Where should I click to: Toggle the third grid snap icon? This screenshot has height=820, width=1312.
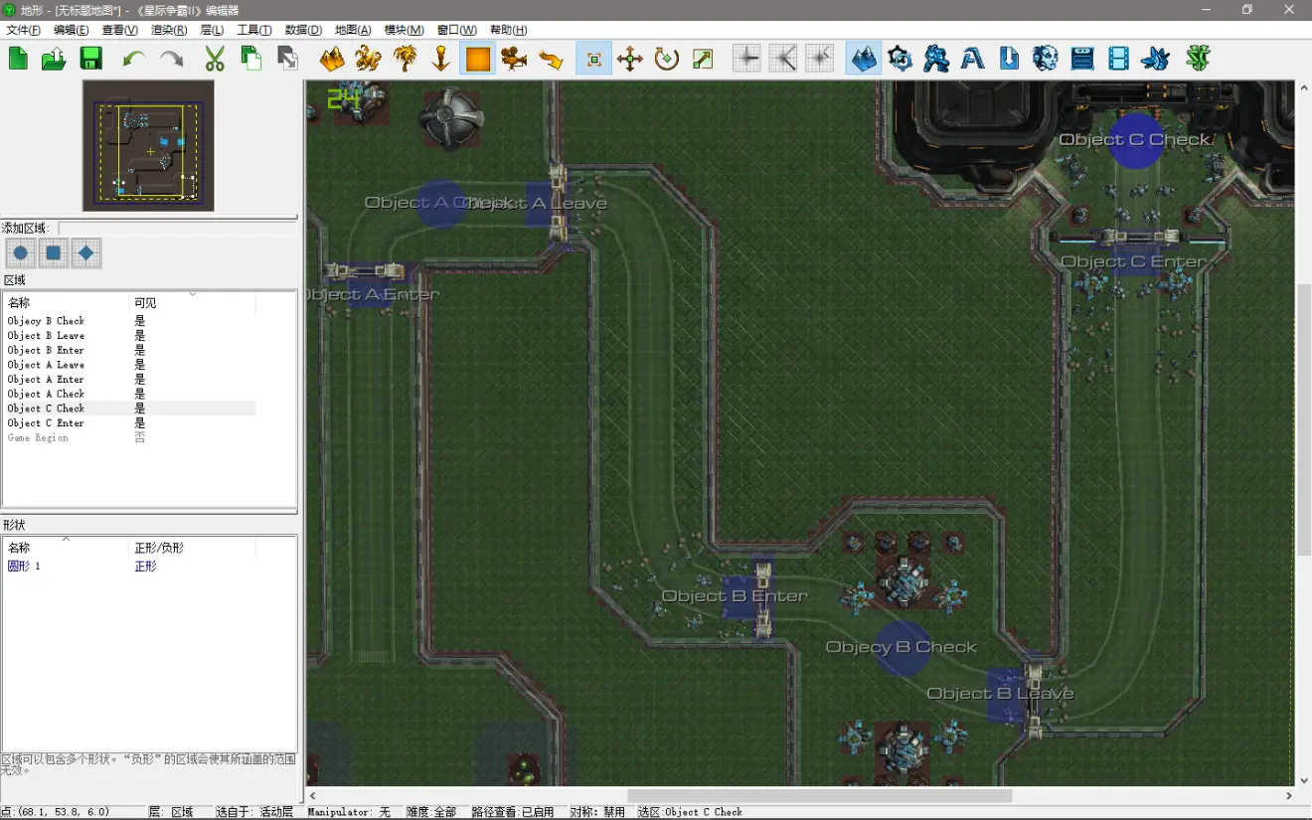[820, 59]
